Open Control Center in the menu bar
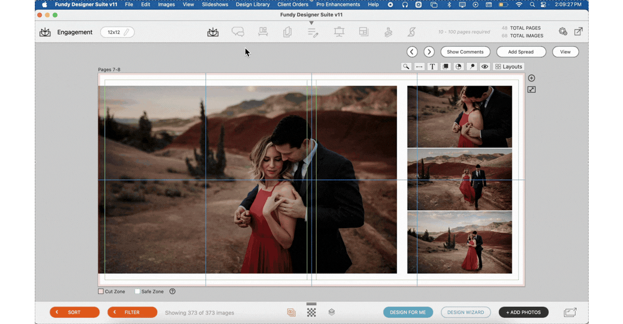This screenshot has height=324, width=623. [x=544, y=5]
